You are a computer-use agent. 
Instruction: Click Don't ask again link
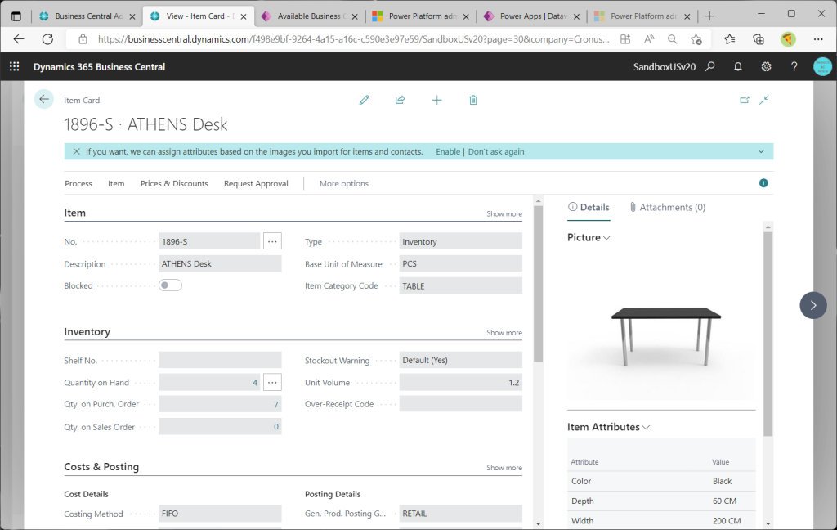click(496, 152)
